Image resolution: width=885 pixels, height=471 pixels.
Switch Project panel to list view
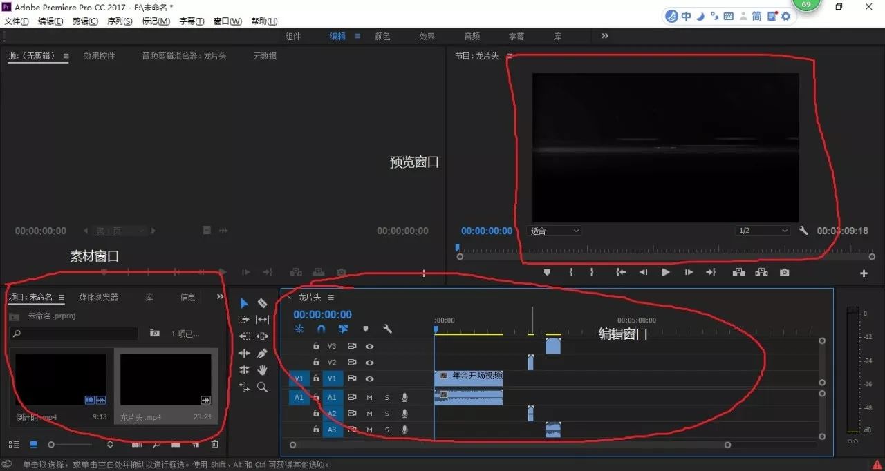(x=14, y=444)
